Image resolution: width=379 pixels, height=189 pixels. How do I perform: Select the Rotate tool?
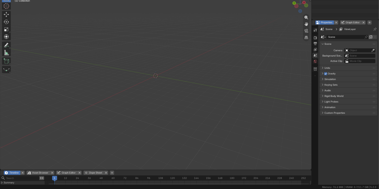6,22
